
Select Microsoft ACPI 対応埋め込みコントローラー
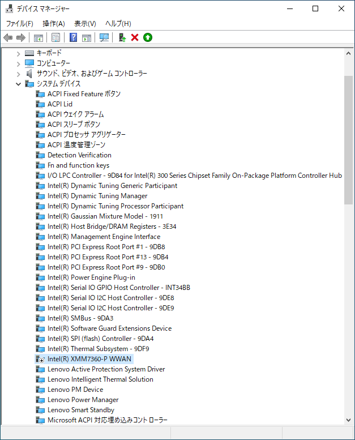tap(108, 420)
